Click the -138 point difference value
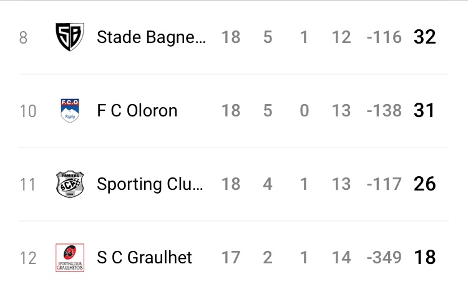 click(384, 111)
